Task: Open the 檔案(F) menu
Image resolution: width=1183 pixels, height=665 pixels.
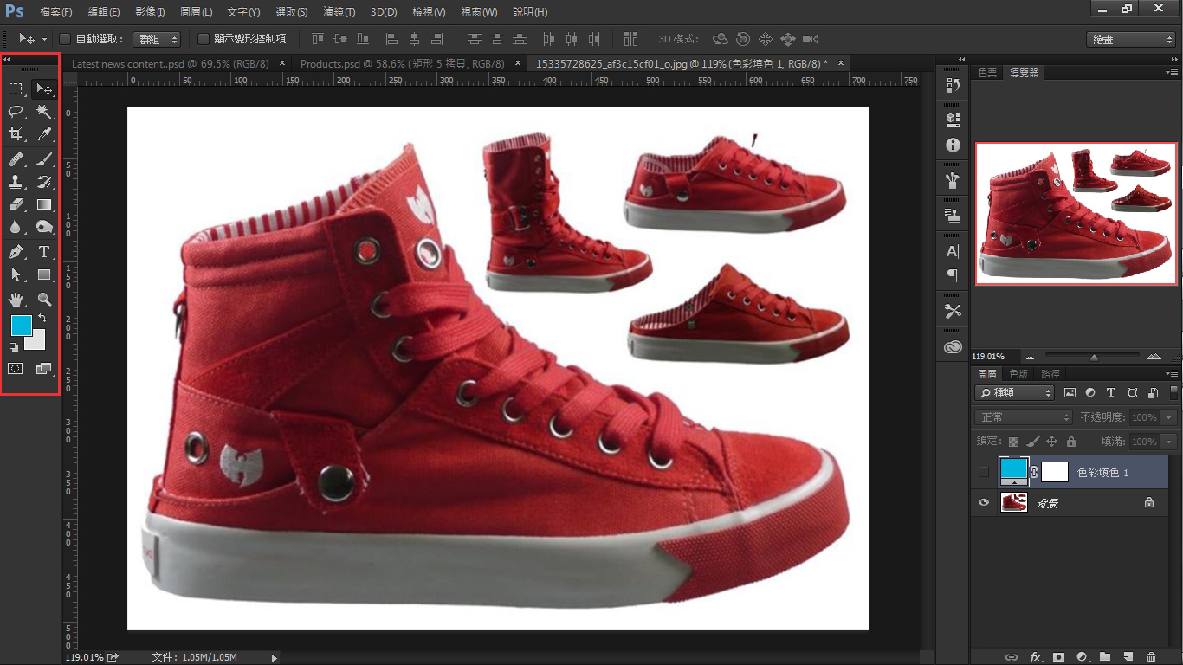Action: pyautogui.click(x=56, y=12)
